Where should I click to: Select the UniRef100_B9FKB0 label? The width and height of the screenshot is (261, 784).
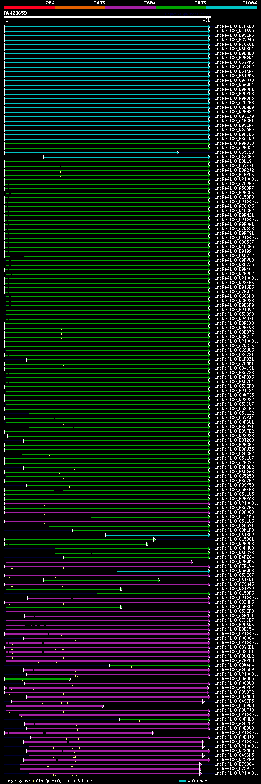point(234,445)
